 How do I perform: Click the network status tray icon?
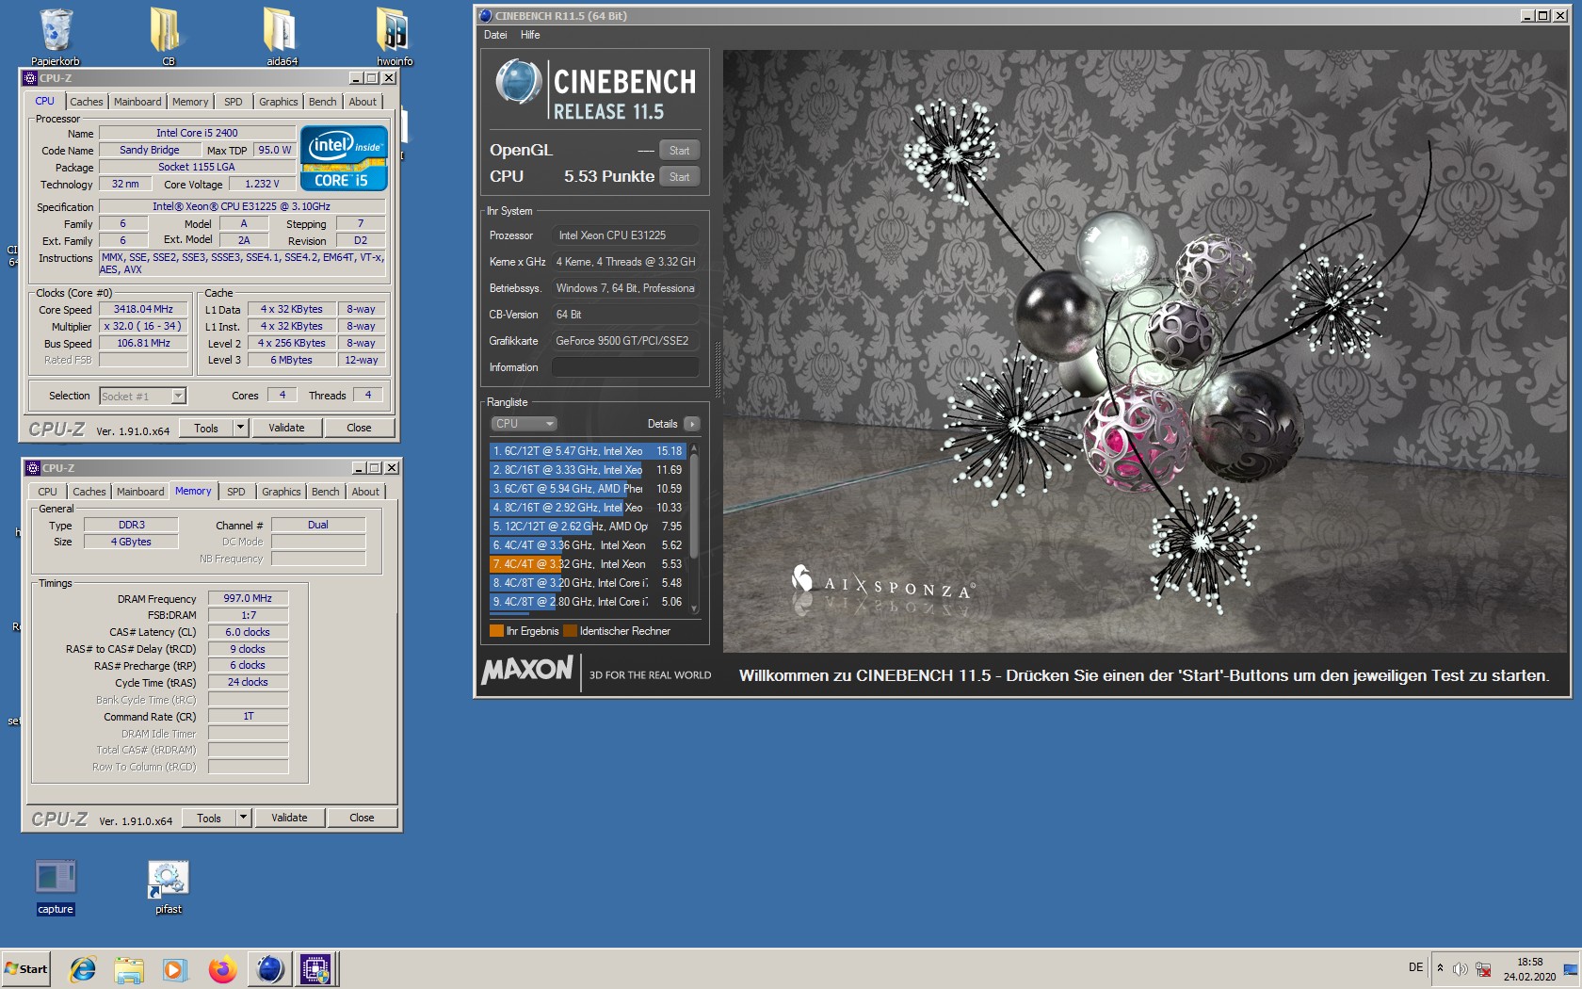[1483, 969]
